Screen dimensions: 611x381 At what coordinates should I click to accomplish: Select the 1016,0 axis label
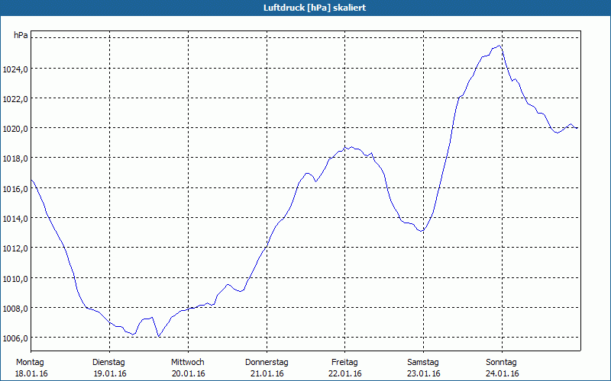[x=15, y=189]
